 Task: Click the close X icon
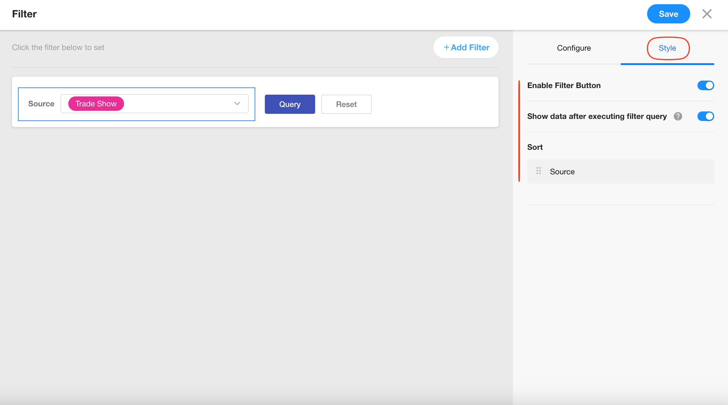(707, 14)
